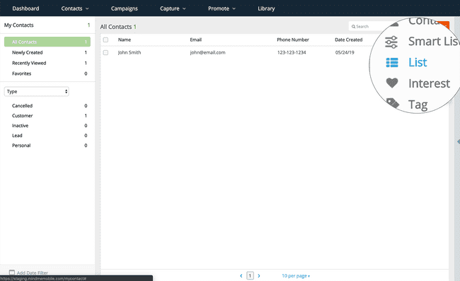Click the My Contacts heading
The image size is (460, 281).
click(19, 25)
